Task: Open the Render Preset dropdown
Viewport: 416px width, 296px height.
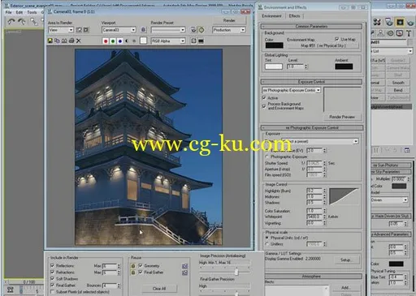Action: coord(168,30)
